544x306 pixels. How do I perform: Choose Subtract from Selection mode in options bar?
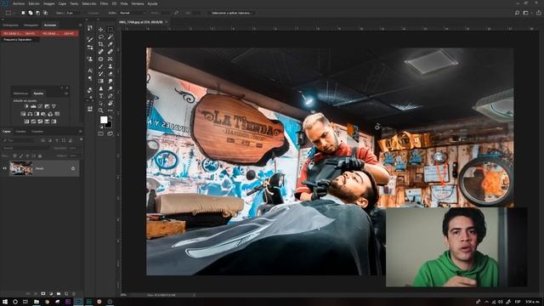(x=37, y=13)
